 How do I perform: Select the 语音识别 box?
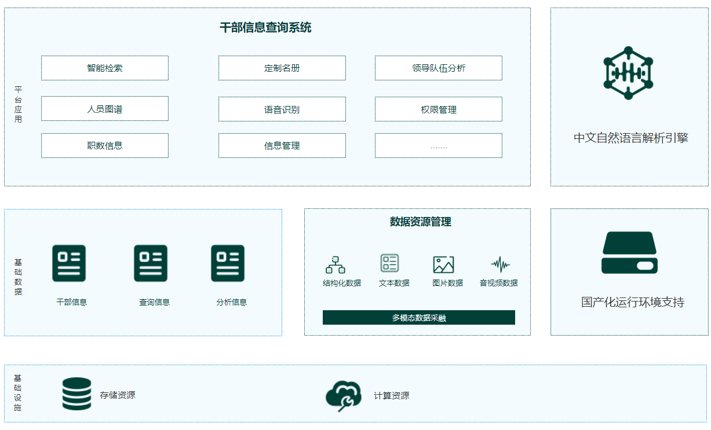pyautogui.click(x=282, y=109)
